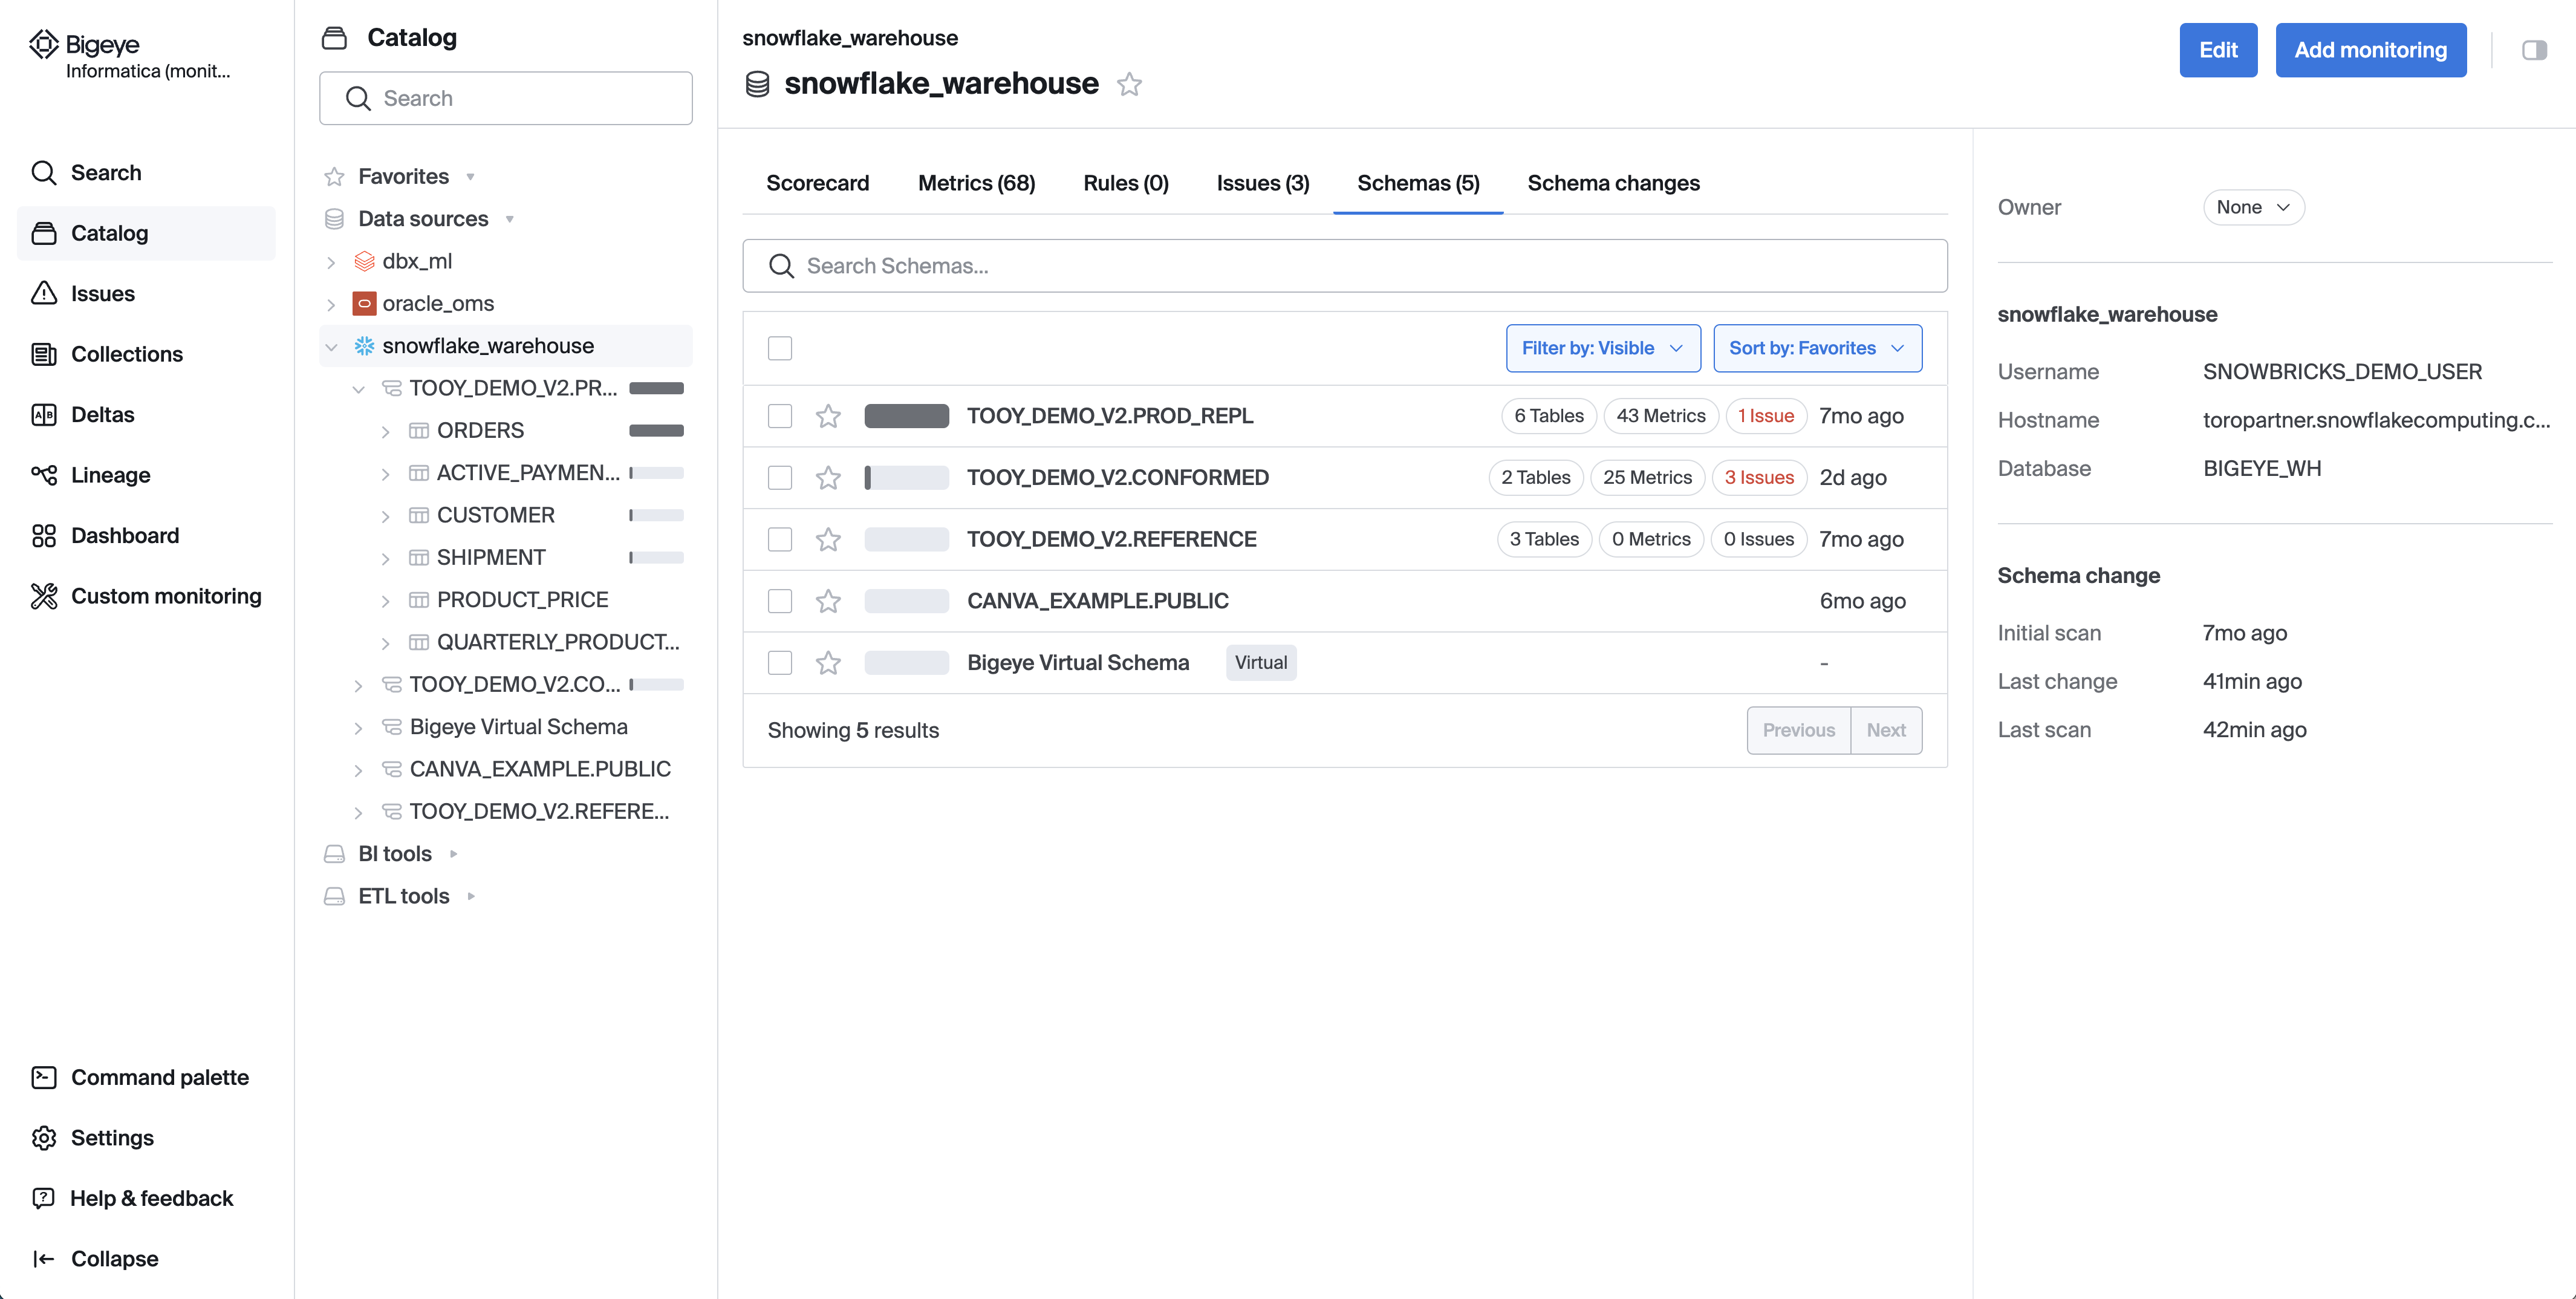This screenshot has height=1299, width=2576.
Task: Open Settings gear in sidebar
Action: tap(44, 1138)
